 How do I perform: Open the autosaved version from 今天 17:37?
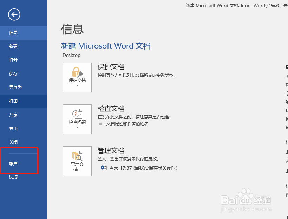139,168
